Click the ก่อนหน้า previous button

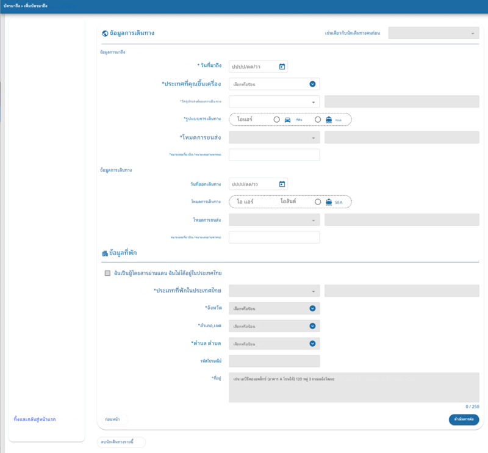point(112,419)
